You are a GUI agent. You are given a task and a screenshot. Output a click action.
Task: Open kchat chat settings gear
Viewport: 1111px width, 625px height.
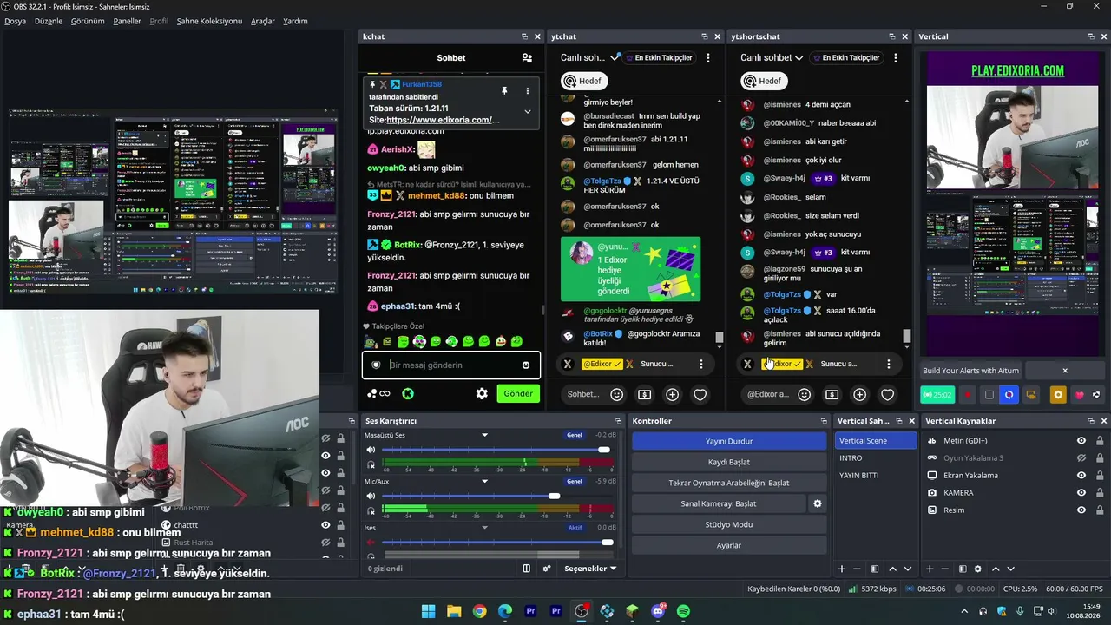[x=482, y=394]
